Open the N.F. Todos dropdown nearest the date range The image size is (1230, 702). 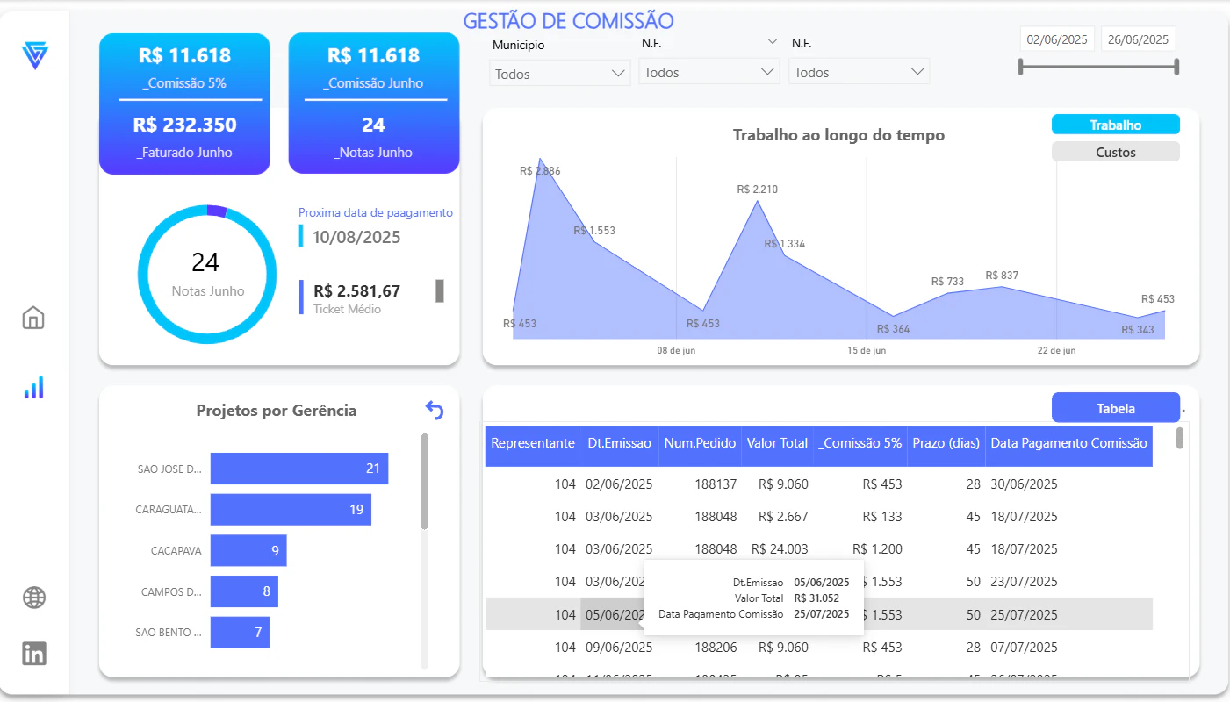tap(860, 72)
